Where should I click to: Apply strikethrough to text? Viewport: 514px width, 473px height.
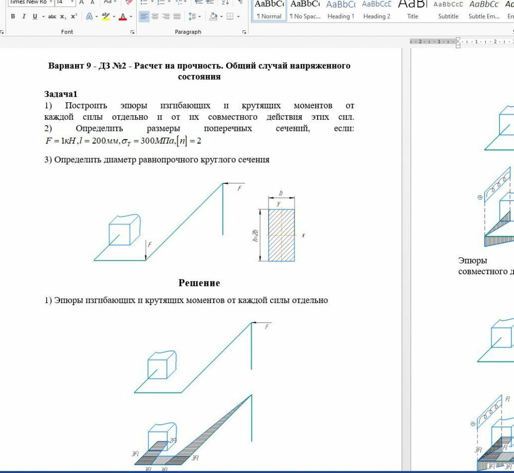click(x=52, y=16)
